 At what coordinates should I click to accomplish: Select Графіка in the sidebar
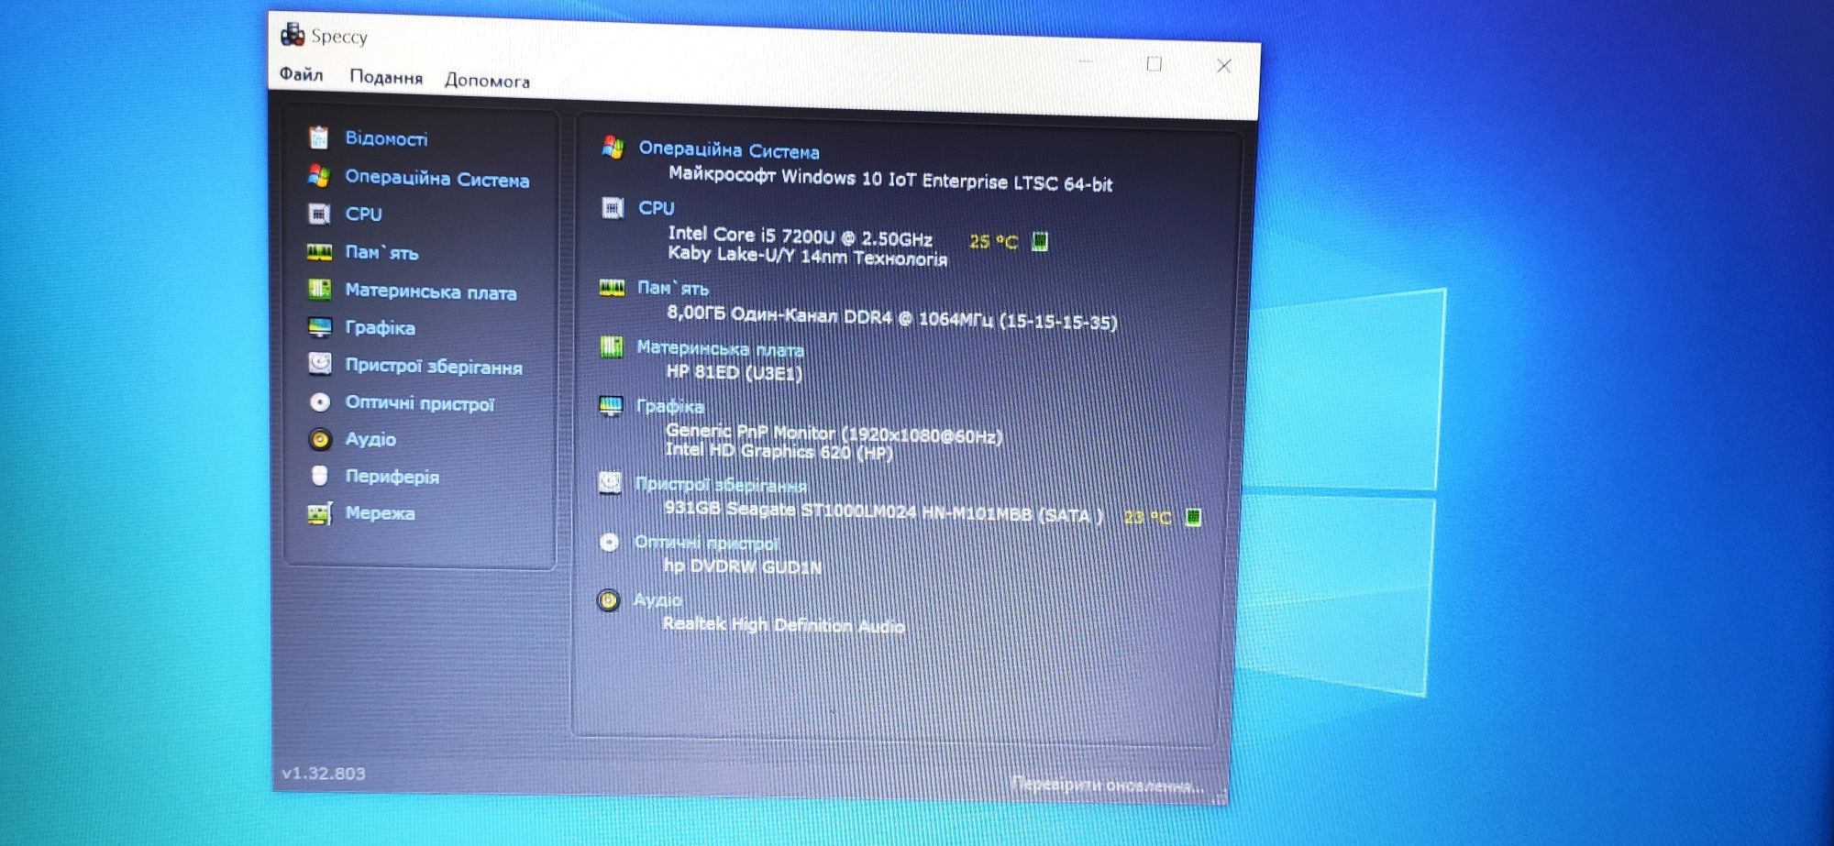pyautogui.click(x=380, y=328)
